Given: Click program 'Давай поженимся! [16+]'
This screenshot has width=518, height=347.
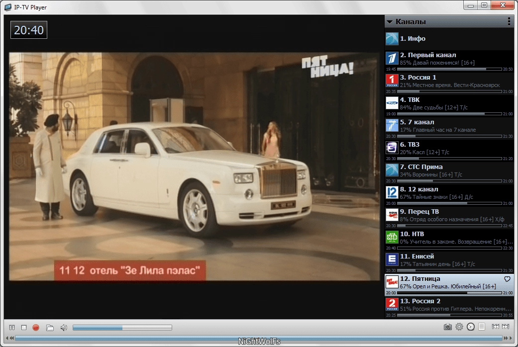Looking at the screenshot, I should 443,63.
